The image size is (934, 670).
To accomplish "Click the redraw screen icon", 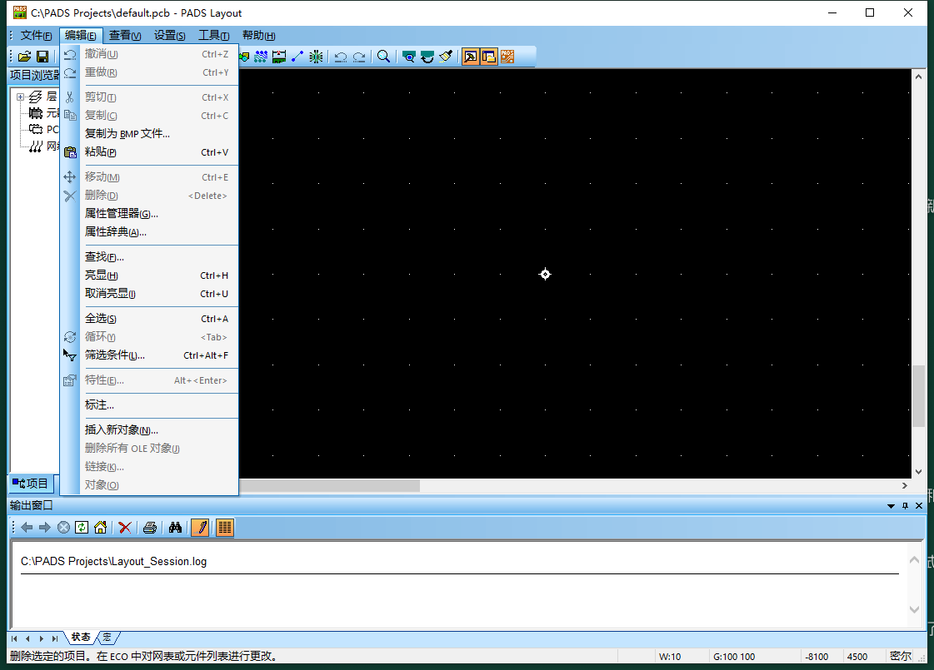I will click(427, 57).
